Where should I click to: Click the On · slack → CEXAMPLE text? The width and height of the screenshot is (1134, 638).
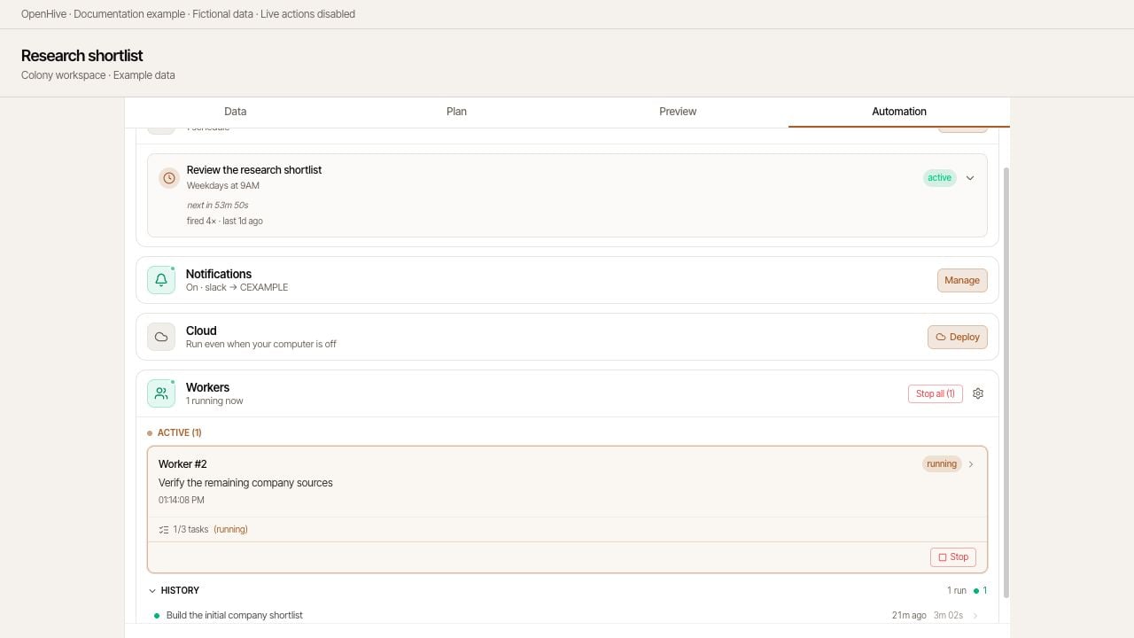coord(237,288)
